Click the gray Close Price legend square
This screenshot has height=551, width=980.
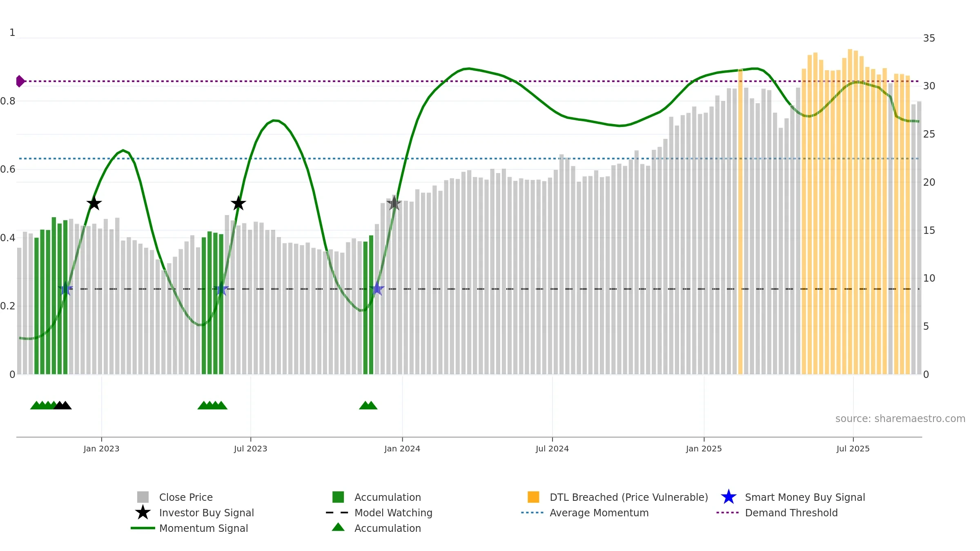pyautogui.click(x=143, y=497)
